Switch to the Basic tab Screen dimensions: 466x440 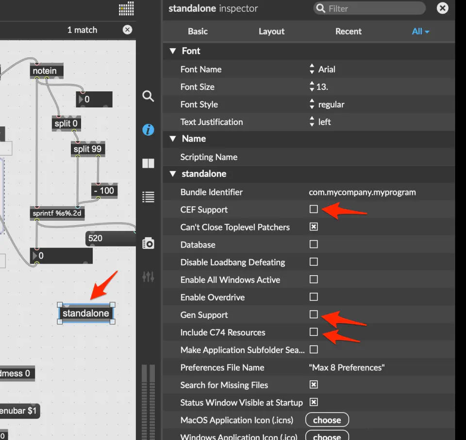point(198,31)
